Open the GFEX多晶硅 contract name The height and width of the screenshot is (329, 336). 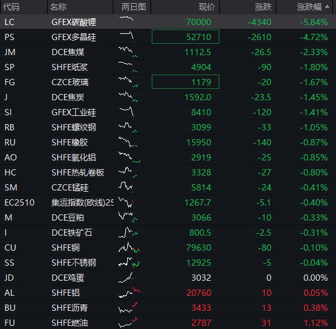[x=73, y=37]
